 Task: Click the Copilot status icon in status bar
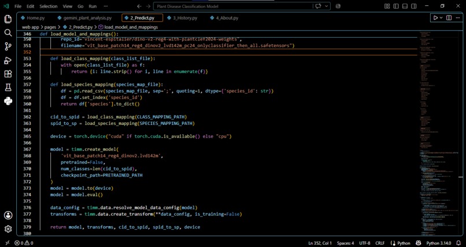coord(419,243)
